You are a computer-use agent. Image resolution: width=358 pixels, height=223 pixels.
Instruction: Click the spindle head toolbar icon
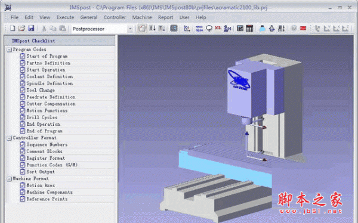pyautogui.click(x=271, y=29)
